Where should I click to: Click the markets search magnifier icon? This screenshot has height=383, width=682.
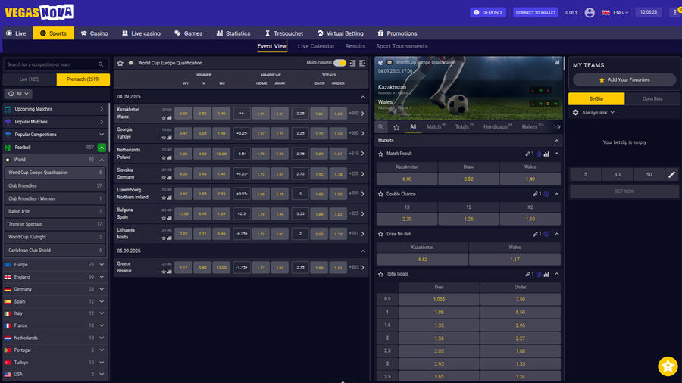click(x=380, y=127)
